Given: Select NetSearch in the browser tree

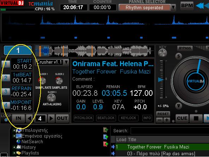Looking at the screenshot, I should click(32, 141).
